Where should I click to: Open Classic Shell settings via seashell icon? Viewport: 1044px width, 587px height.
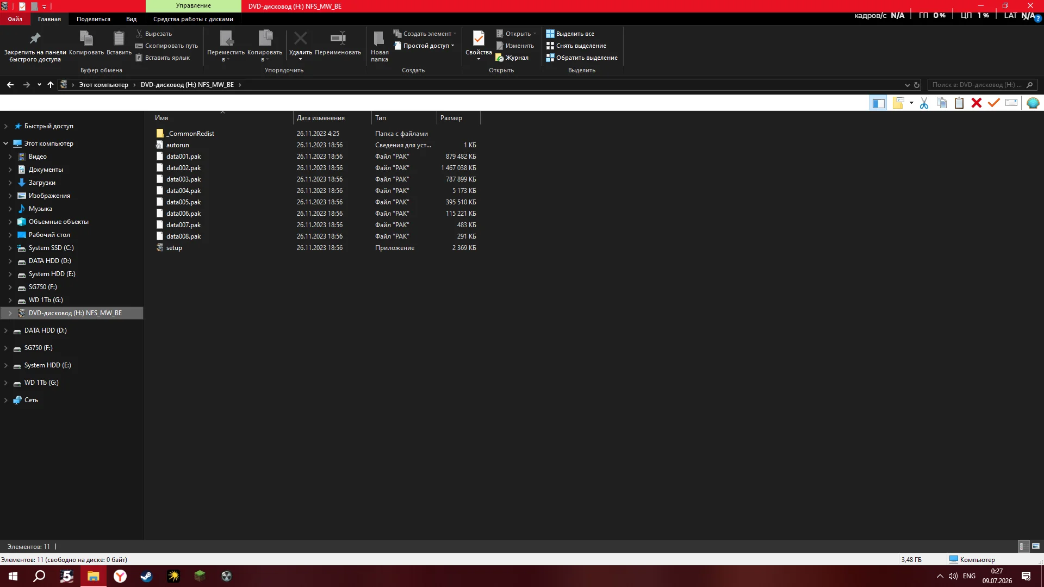pyautogui.click(x=1033, y=103)
